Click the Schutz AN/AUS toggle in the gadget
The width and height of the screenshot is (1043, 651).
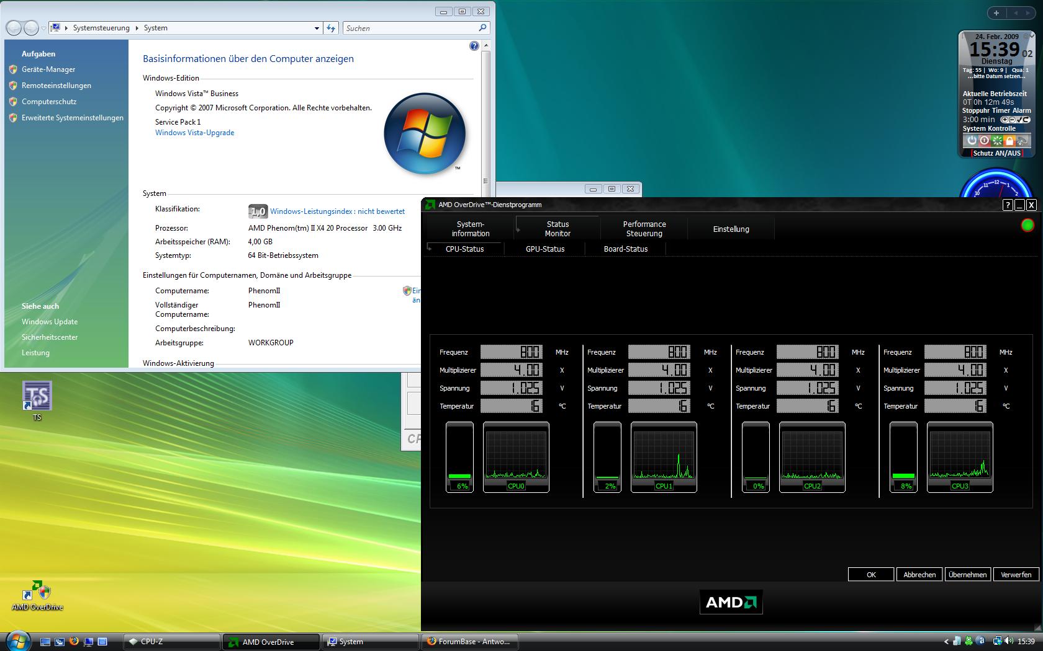coord(997,153)
